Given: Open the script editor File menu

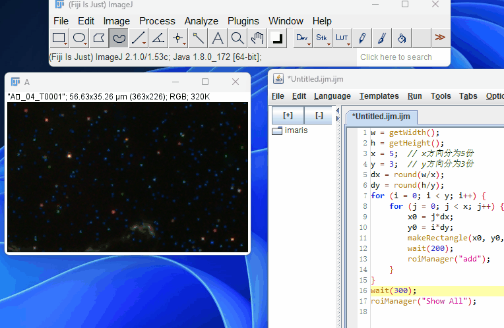Looking at the screenshot, I should pyautogui.click(x=278, y=96).
